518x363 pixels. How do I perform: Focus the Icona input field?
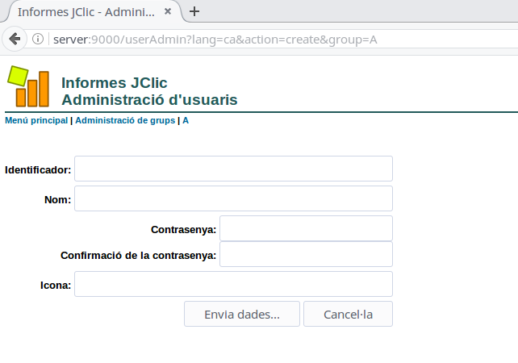pyautogui.click(x=233, y=284)
